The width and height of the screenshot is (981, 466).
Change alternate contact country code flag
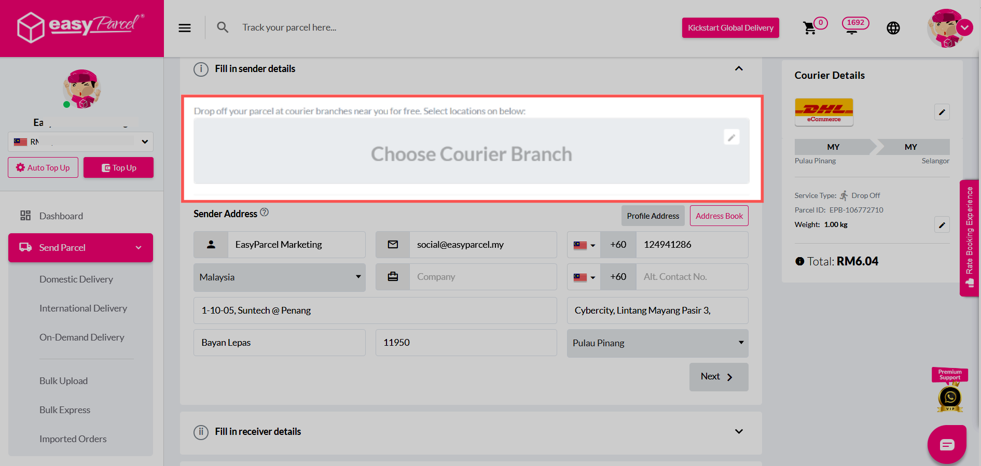[x=584, y=277]
